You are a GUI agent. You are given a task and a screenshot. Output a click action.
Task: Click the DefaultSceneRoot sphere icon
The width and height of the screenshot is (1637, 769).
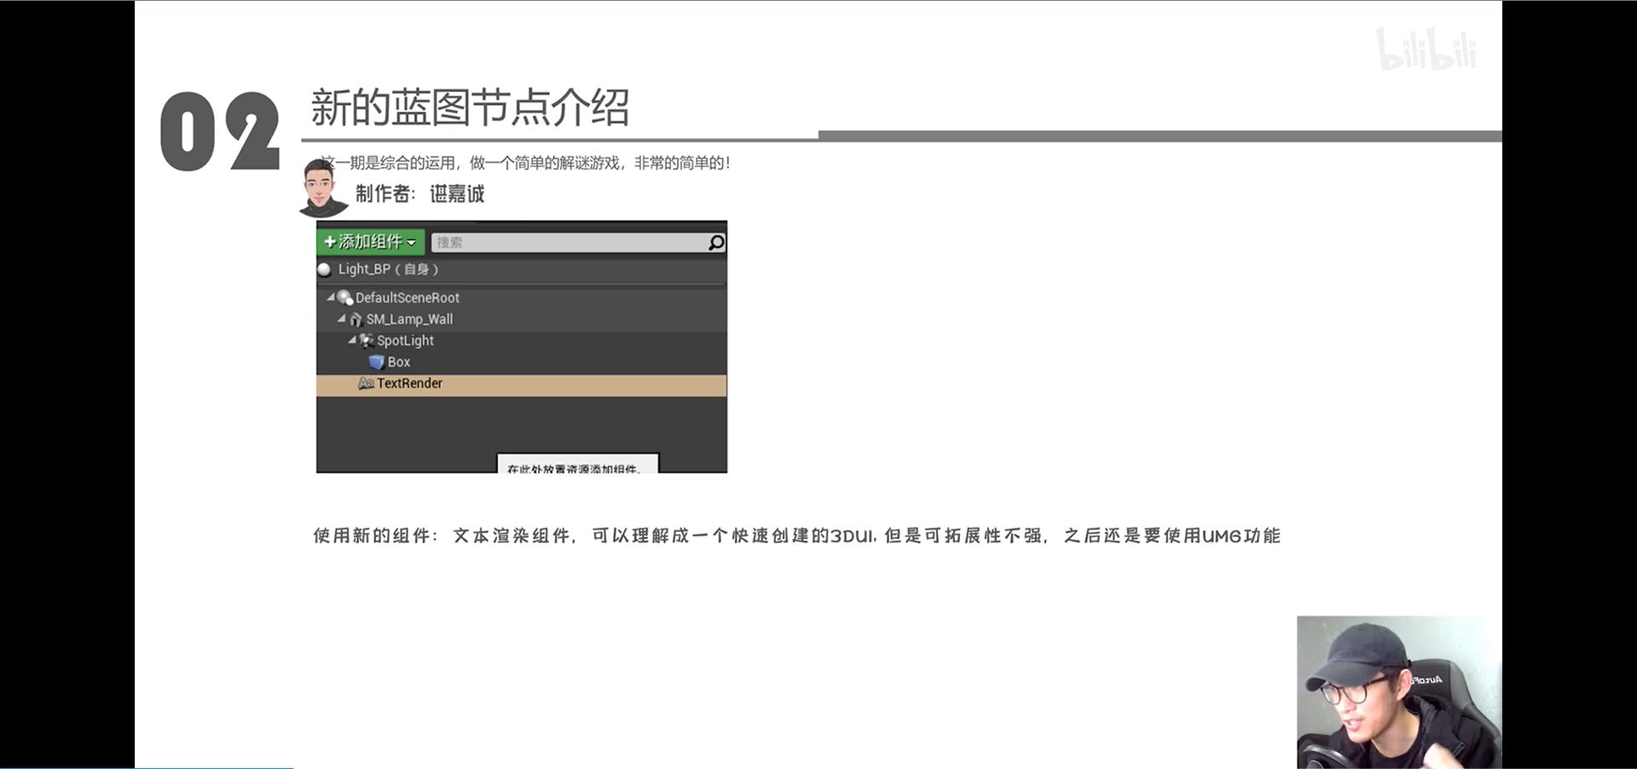(x=345, y=298)
